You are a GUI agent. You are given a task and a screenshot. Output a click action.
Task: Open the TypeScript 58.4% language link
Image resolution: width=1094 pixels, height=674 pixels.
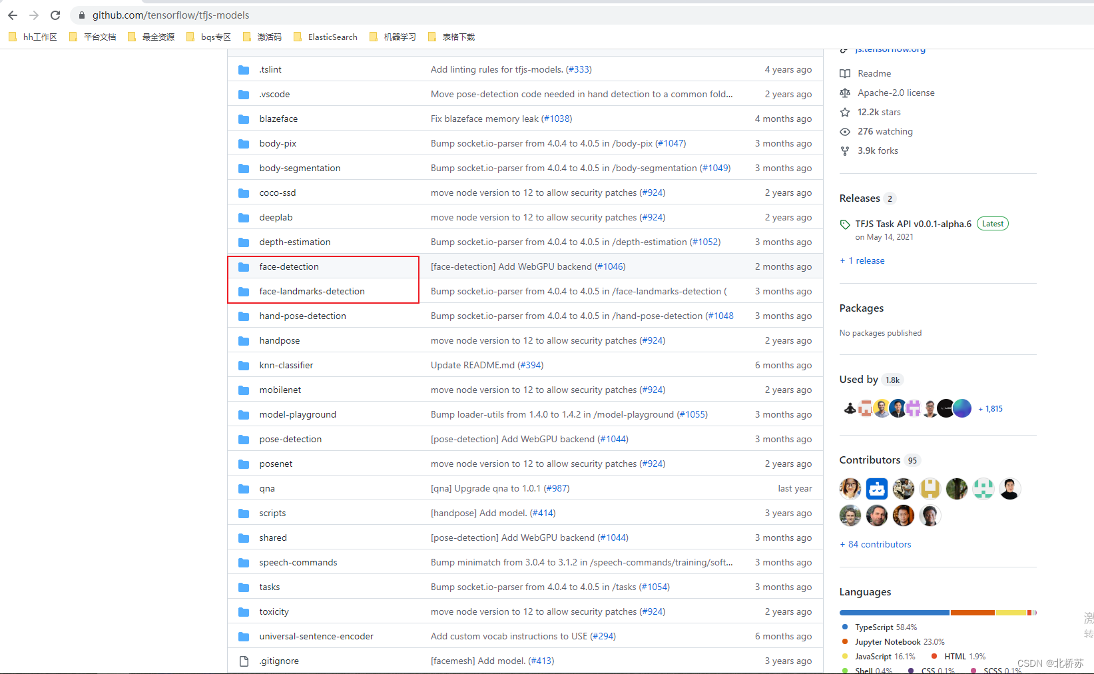[x=880, y=627]
